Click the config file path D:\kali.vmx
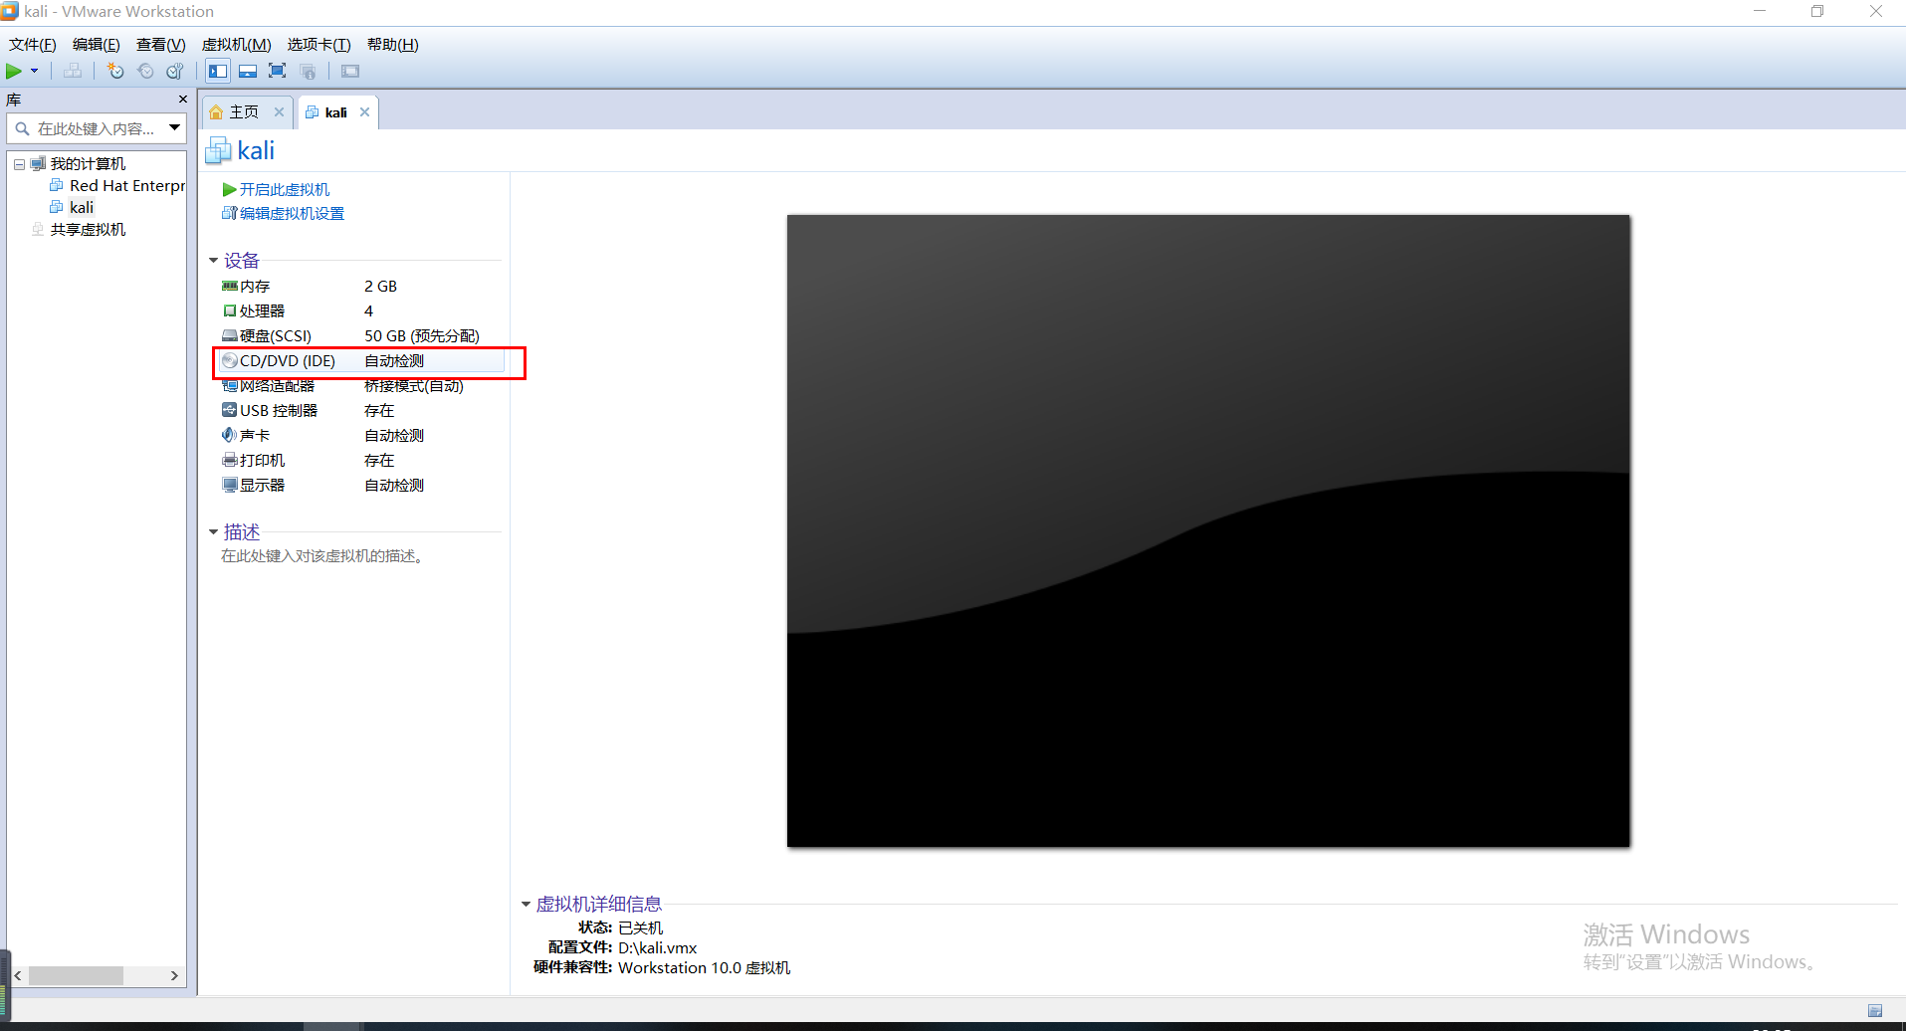The width and height of the screenshot is (1906, 1031). (657, 948)
